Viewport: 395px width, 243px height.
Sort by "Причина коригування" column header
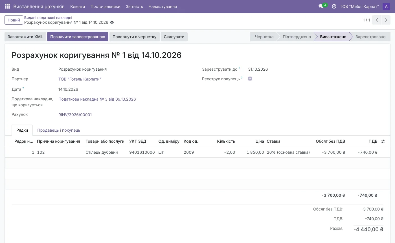(x=58, y=141)
